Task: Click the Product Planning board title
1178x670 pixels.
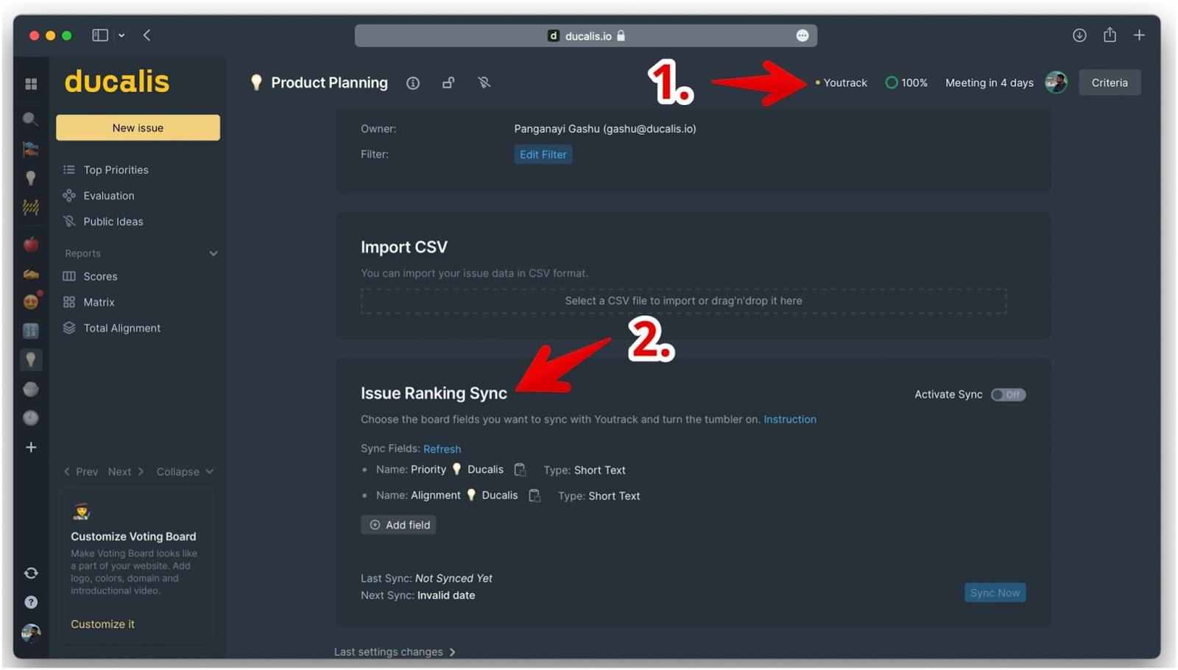Action: click(329, 83)
